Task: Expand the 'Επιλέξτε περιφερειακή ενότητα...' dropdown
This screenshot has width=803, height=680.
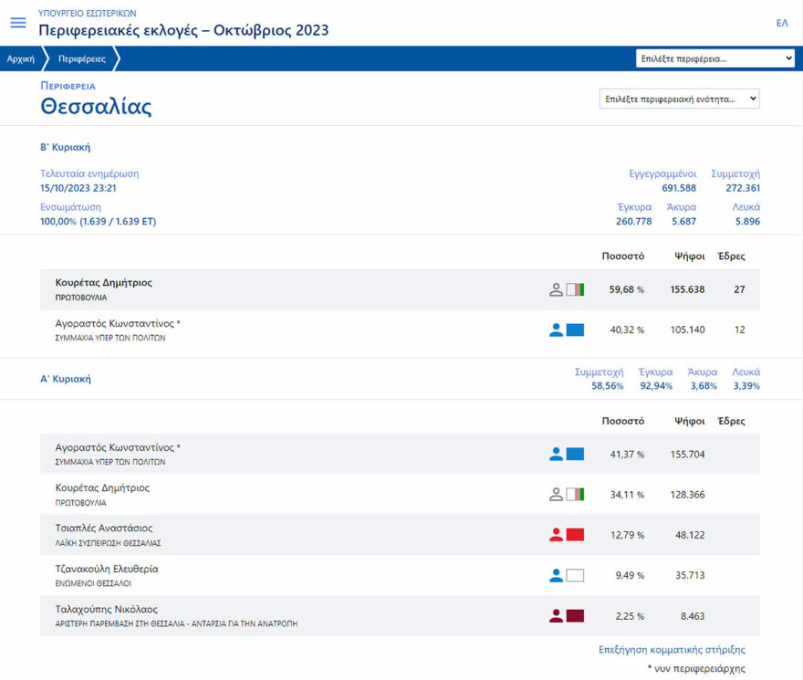Action: coord(679,99)
